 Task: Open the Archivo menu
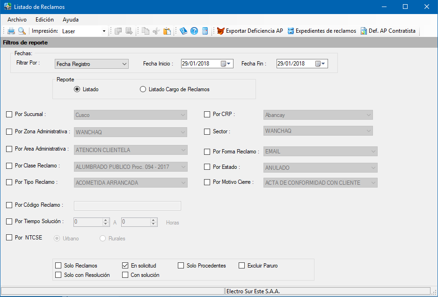[x=17, y=20]
